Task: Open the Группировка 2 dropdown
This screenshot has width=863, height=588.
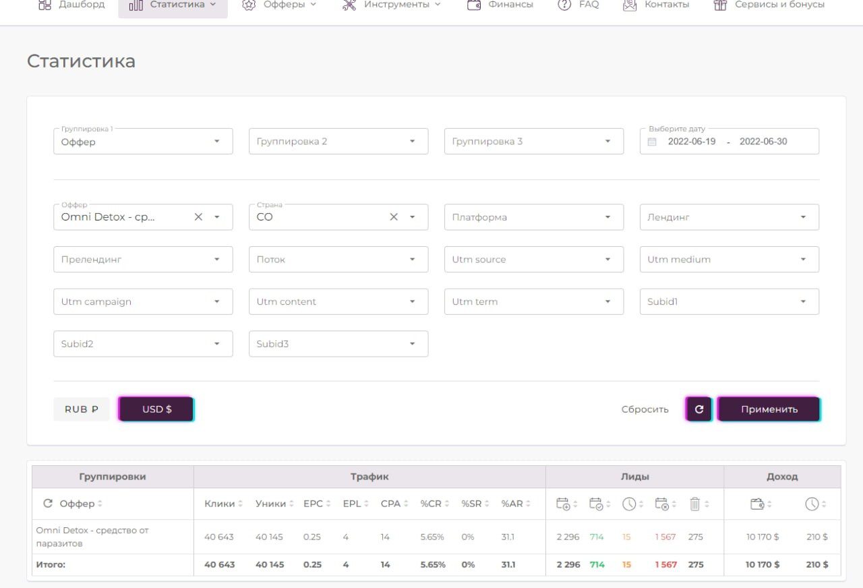Action: click(338, 142)
